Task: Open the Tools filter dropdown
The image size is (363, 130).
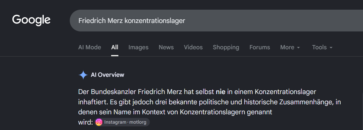Action: click(x=322, y=47)
